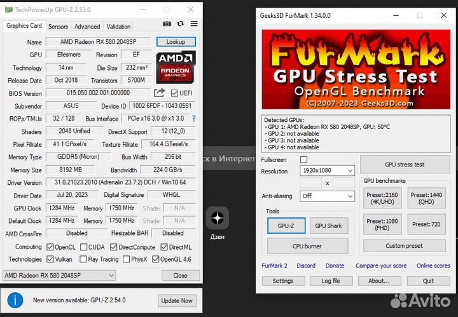Click the bus interface question mark
This screenshot has height=317, width=458.
click(193, 118)
